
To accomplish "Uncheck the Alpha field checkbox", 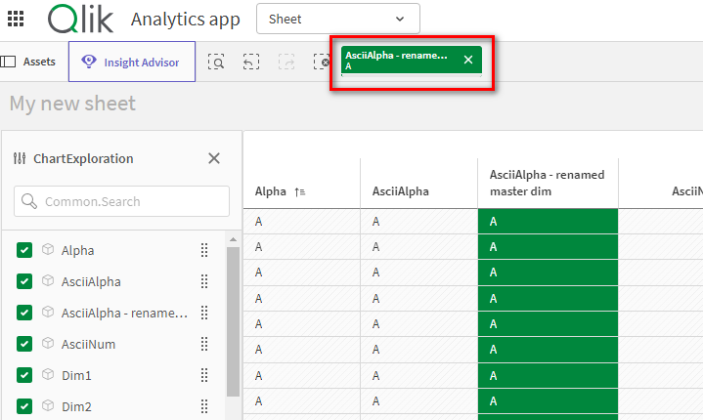I will pyautogui.click(x=25, y=250).
